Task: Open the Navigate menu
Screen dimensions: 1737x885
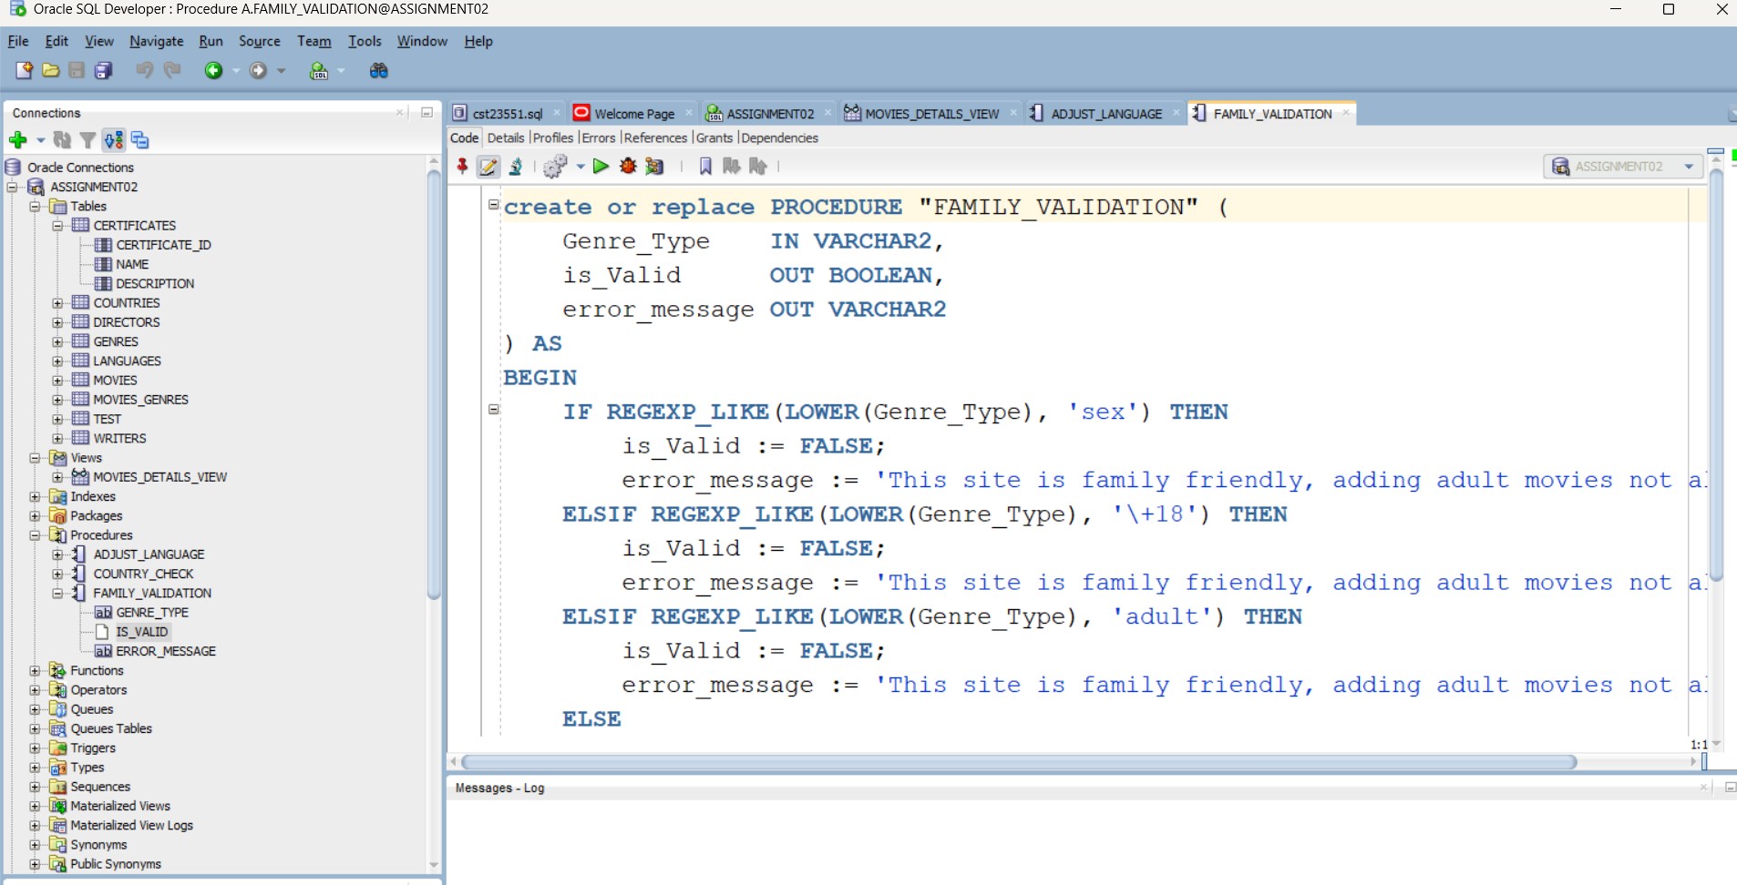Action: tap(156, 41)
